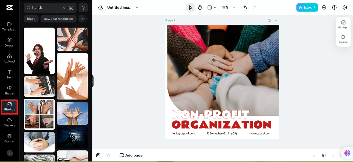Select the www.capcut.com text
This screenshot has height=162, width=353.
[x=260, y=133]
